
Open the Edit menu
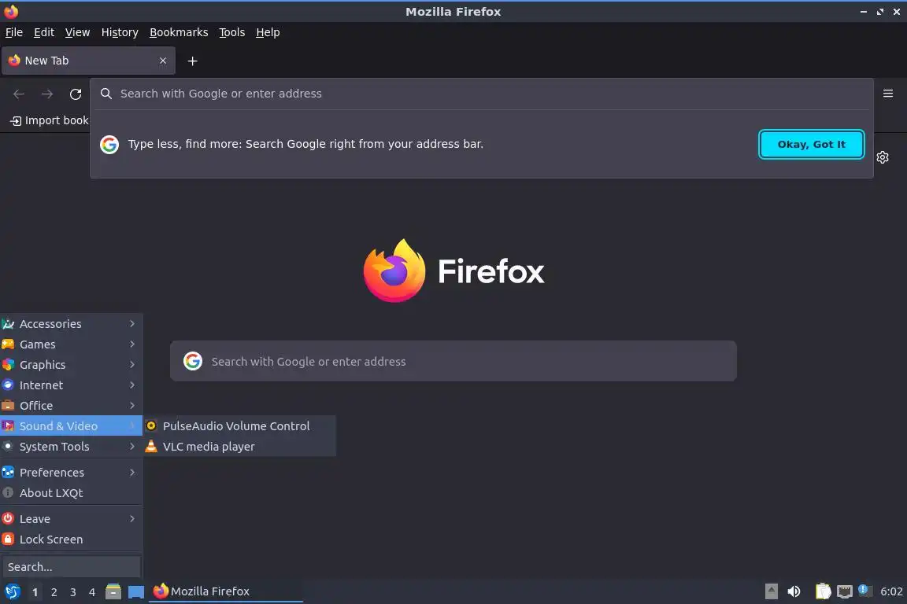click(44, 32)
